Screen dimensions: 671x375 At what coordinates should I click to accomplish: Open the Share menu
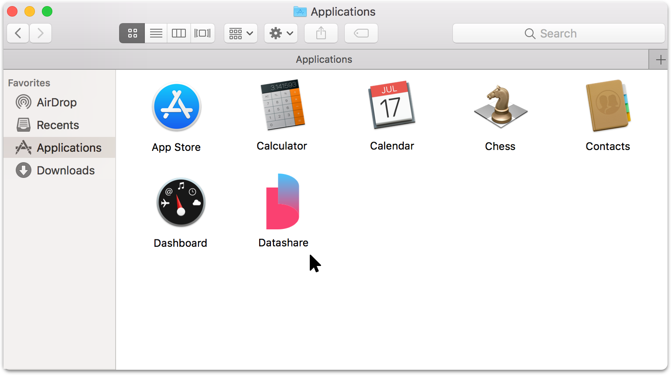[x=321, y=33]
